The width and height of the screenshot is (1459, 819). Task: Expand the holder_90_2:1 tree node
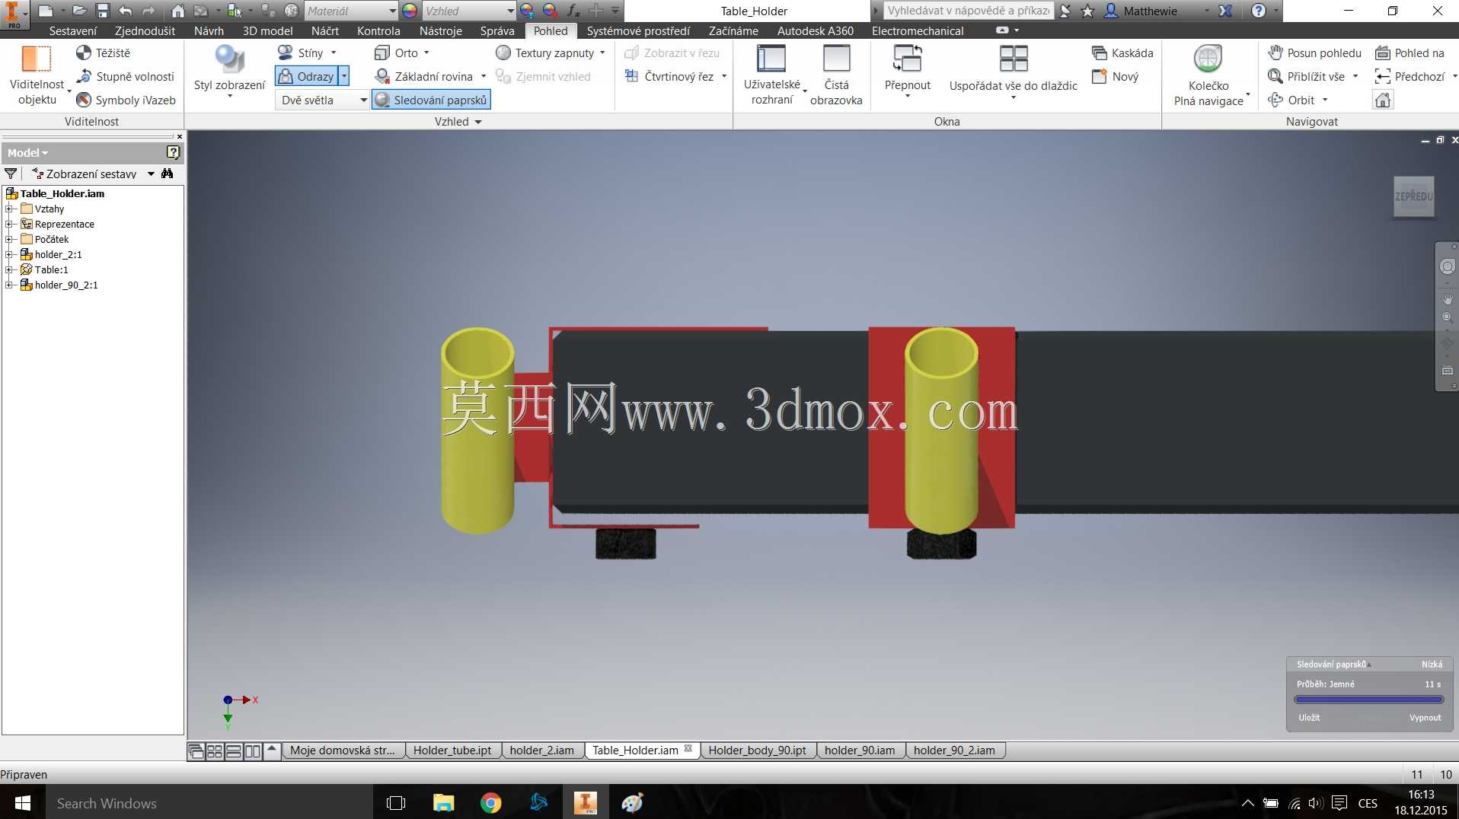tap(9, 285)
